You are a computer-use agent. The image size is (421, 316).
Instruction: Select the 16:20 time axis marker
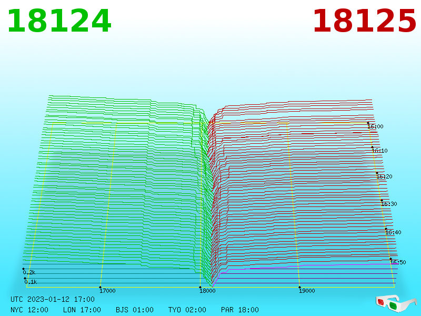click(x=384, y=176)
